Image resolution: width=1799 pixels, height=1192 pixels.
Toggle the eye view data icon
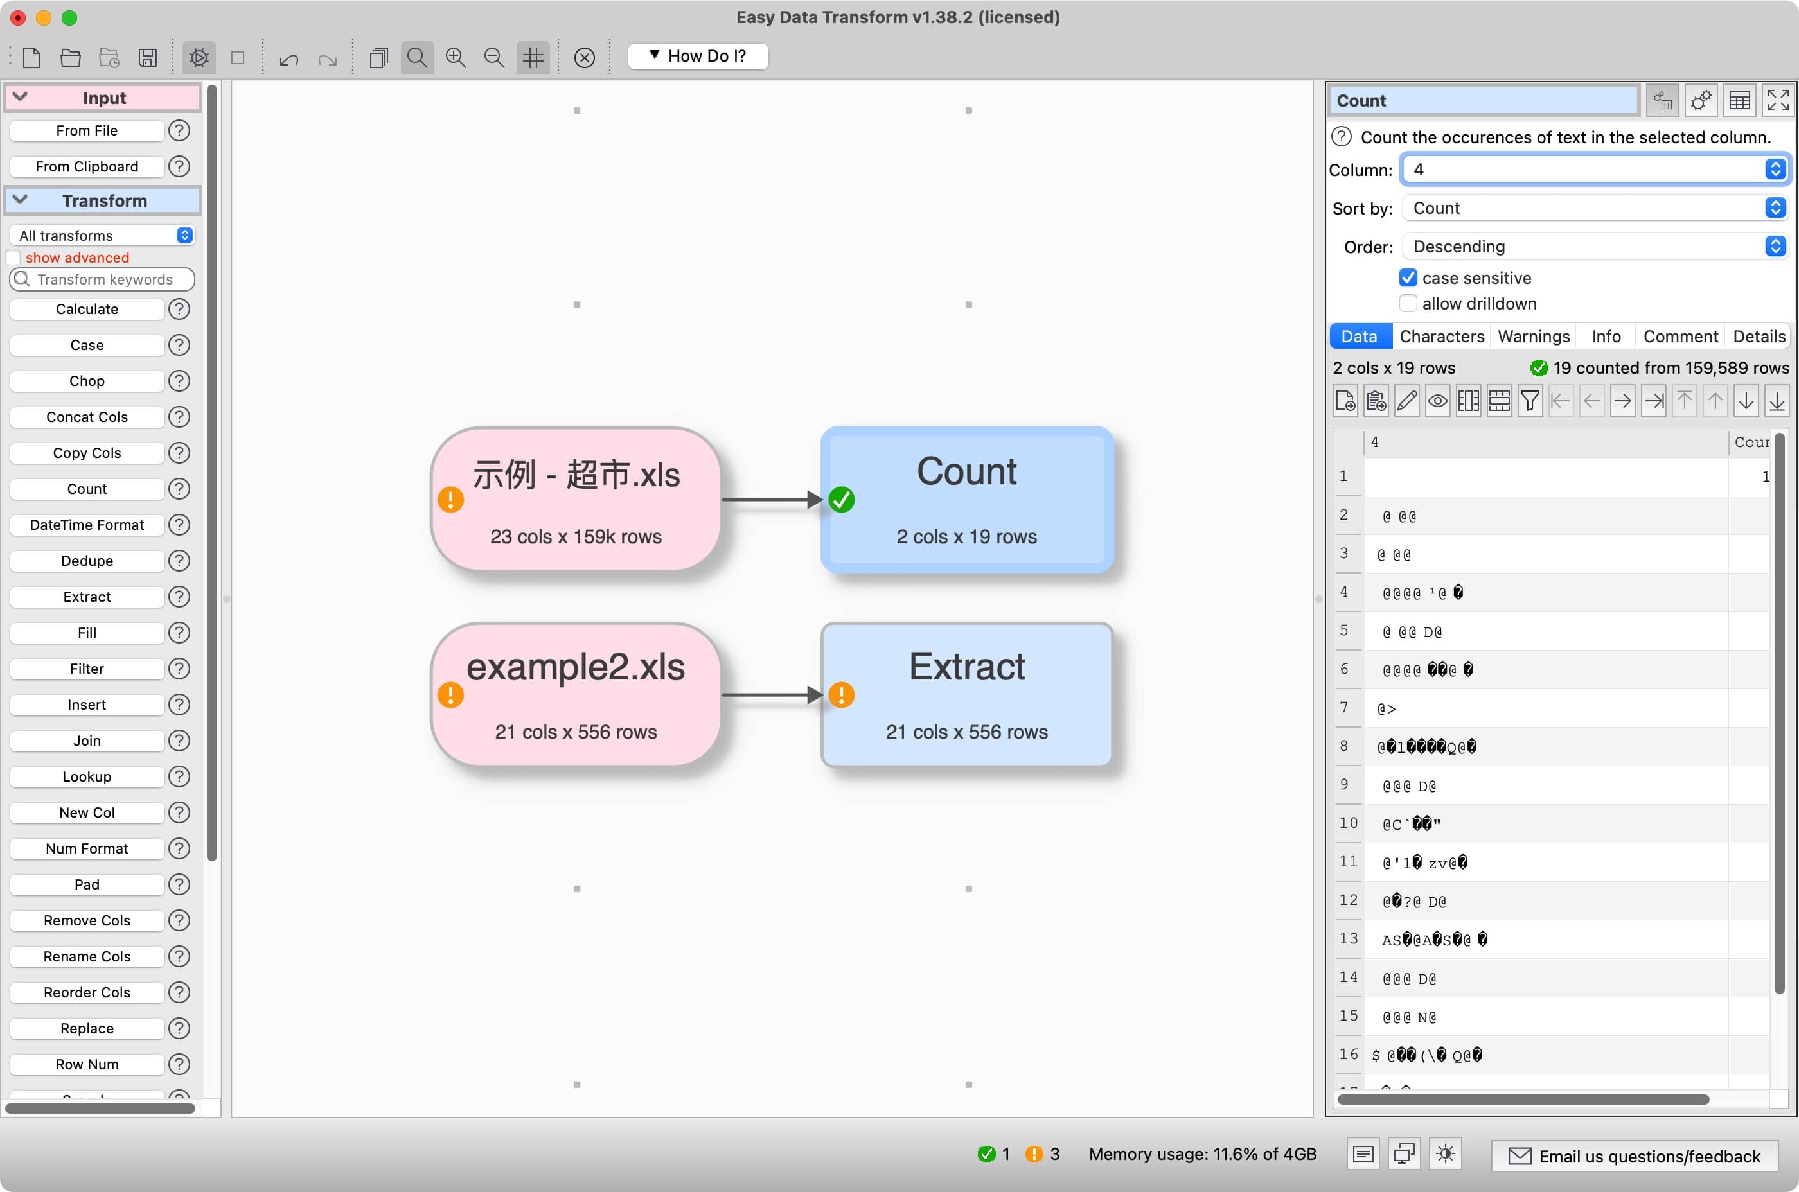coord(1438,401)
